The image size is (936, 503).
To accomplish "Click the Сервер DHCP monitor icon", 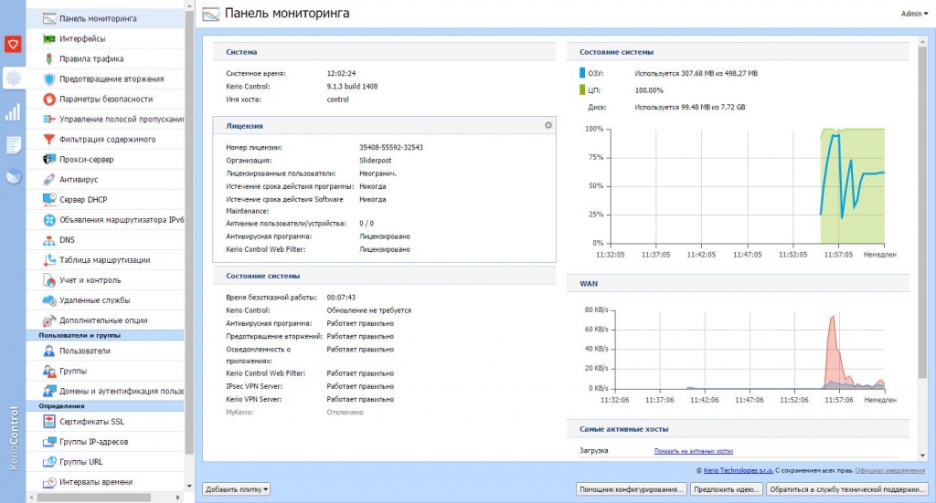I will point(49,200).
